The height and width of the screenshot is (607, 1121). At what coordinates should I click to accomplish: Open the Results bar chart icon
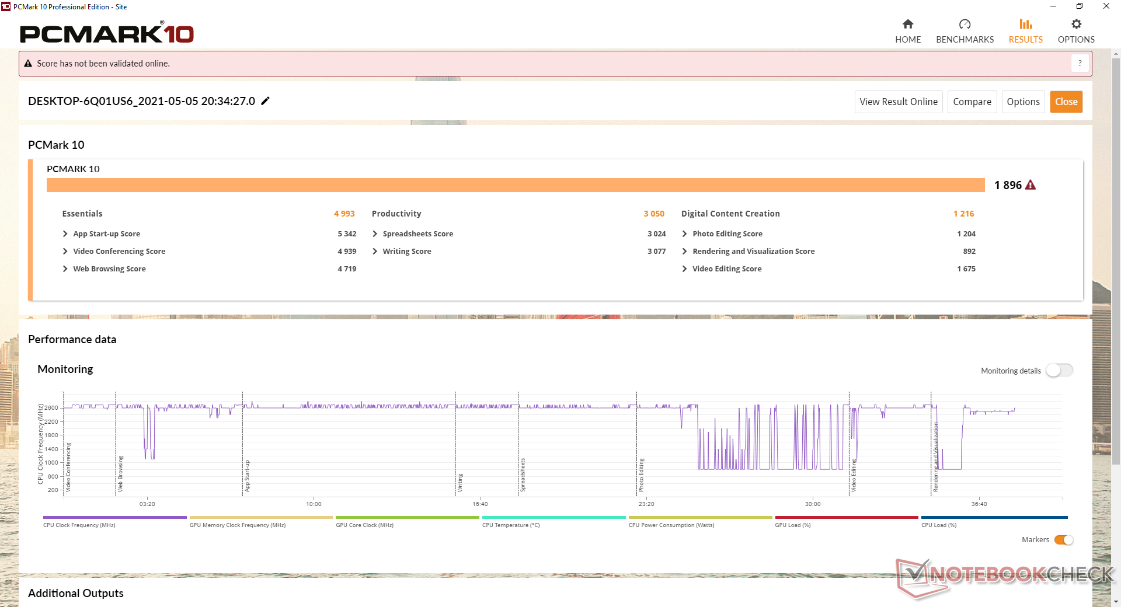(1025, 24)
